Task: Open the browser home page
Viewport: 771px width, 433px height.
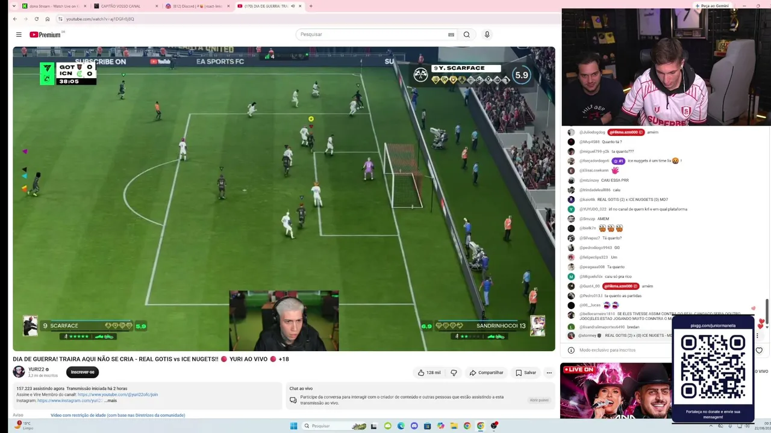Action: [x=48, y=19]
